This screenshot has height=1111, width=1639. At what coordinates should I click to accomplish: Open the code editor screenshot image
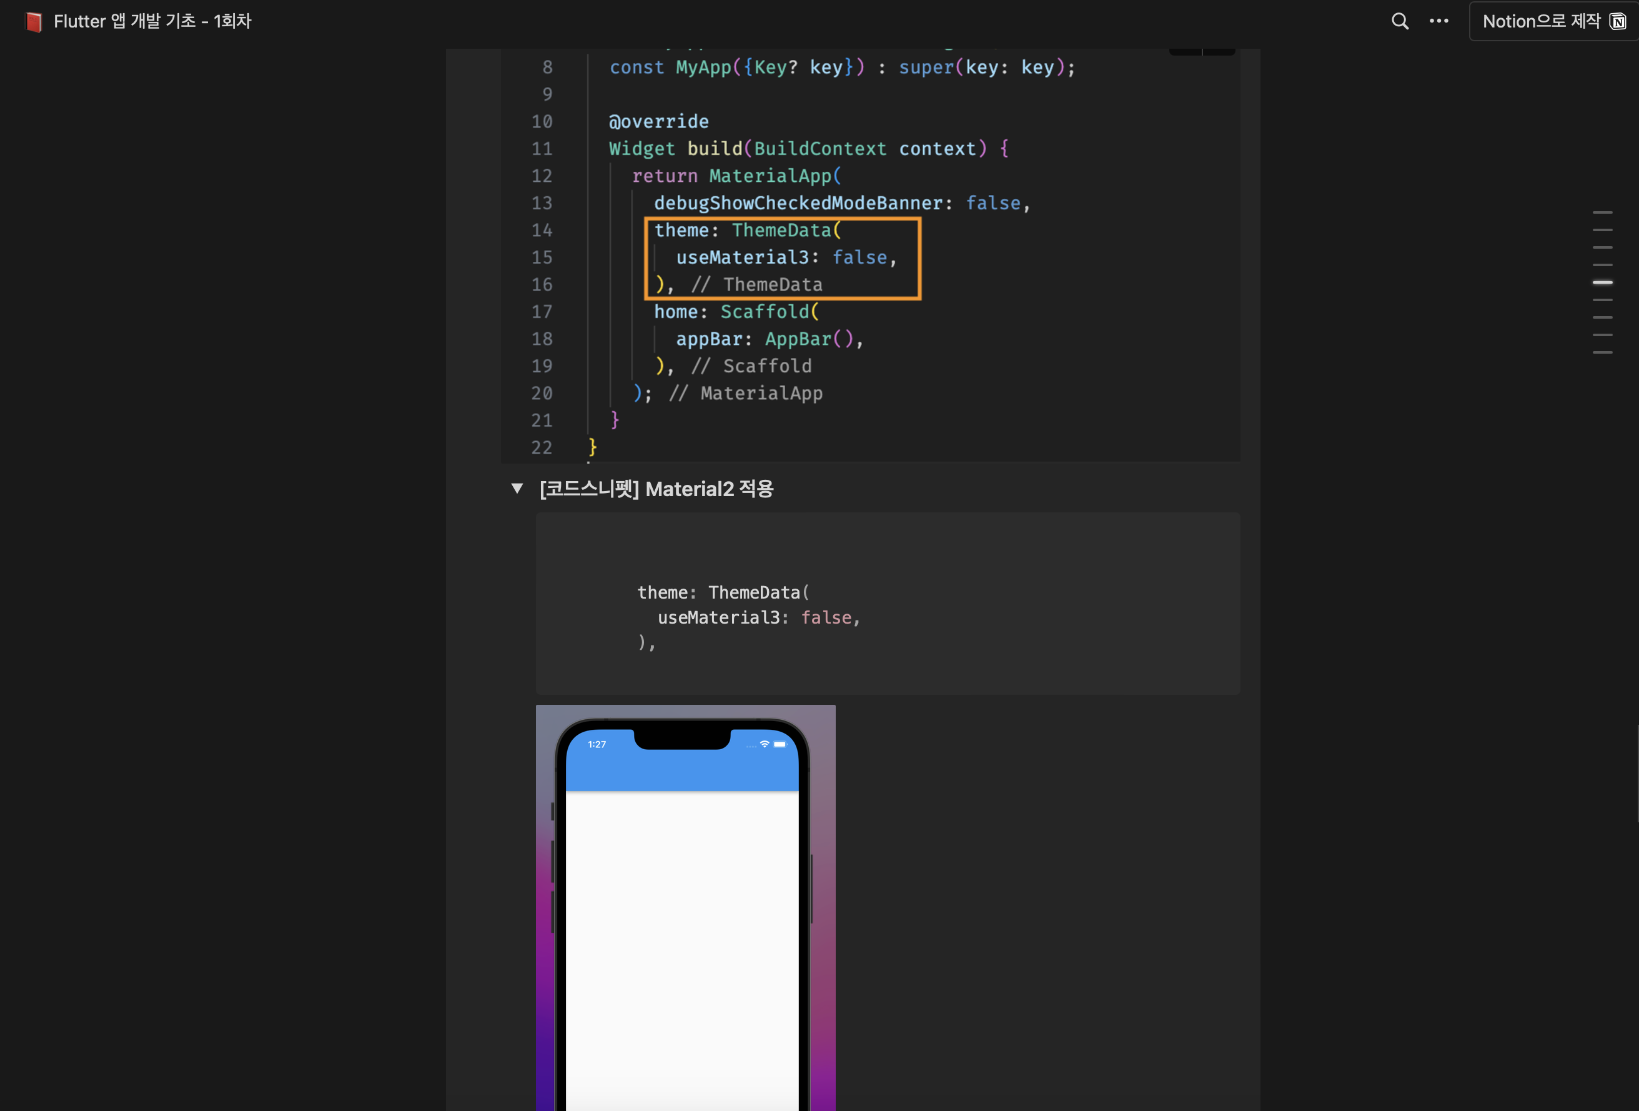click(870, 256)
